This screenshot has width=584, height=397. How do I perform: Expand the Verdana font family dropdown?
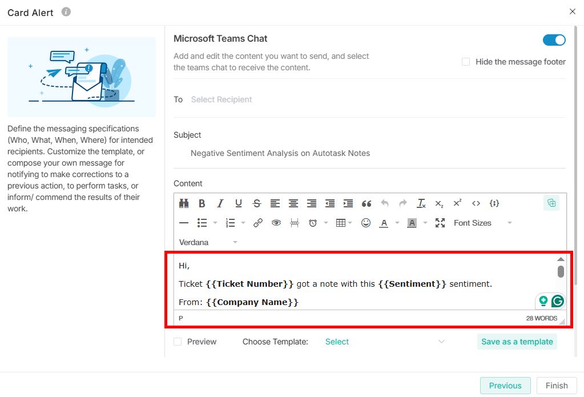tap(208, 242)
